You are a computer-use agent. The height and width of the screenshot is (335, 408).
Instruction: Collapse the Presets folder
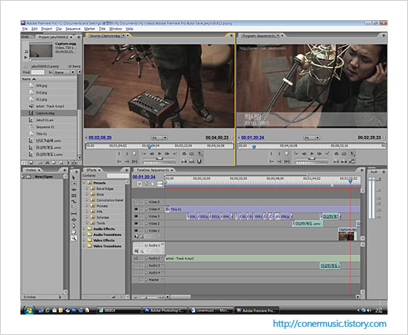click(84, 183)
